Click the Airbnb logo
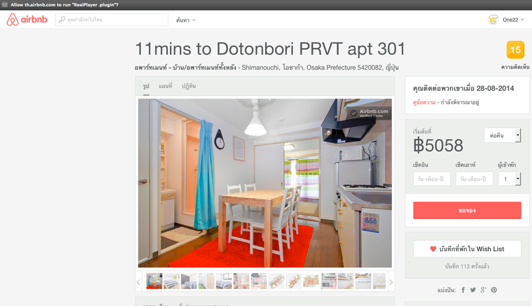 coord(27,20)
